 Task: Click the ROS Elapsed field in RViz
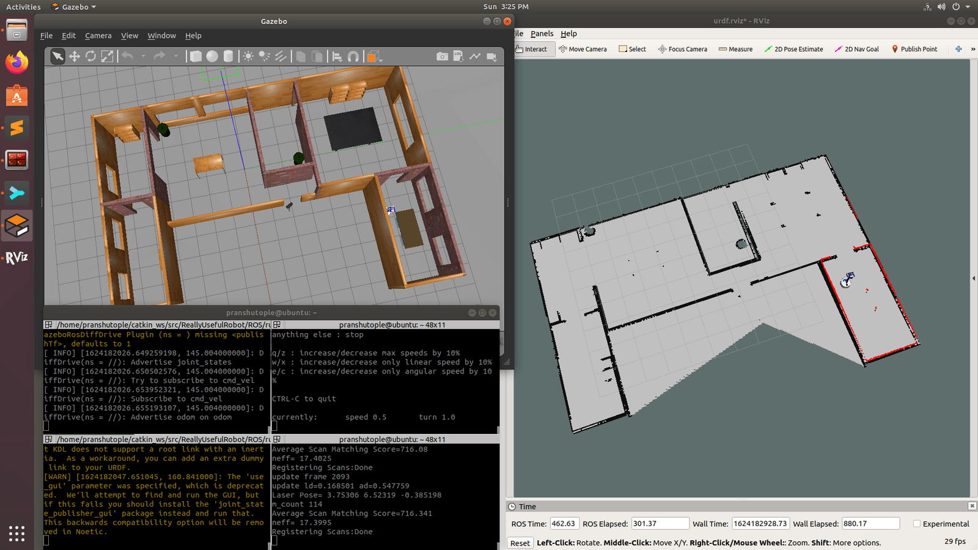660,524
